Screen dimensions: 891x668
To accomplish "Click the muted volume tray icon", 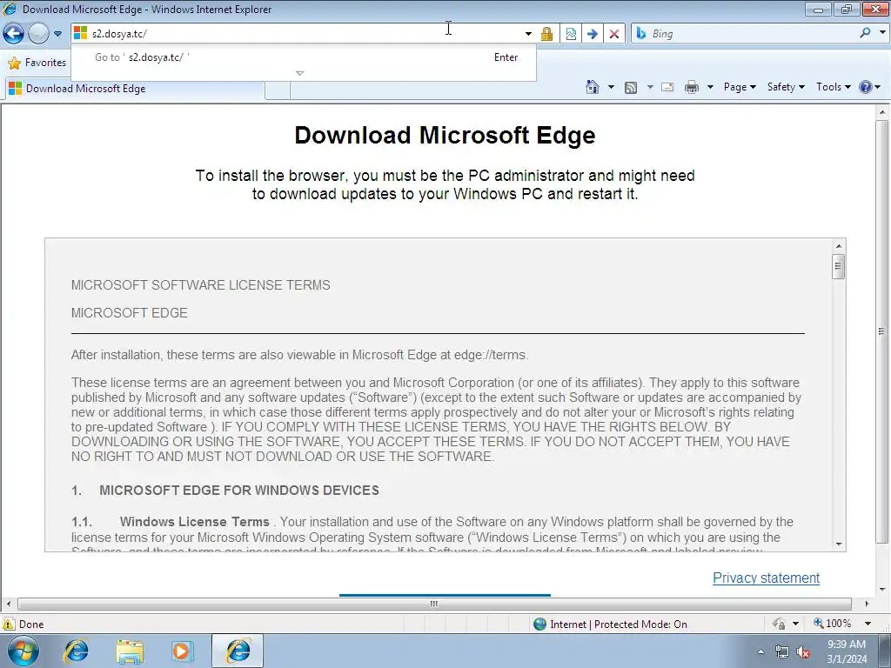I will [803, 651].
